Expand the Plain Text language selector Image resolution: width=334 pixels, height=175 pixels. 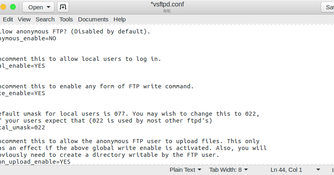[x=185, y=170]
